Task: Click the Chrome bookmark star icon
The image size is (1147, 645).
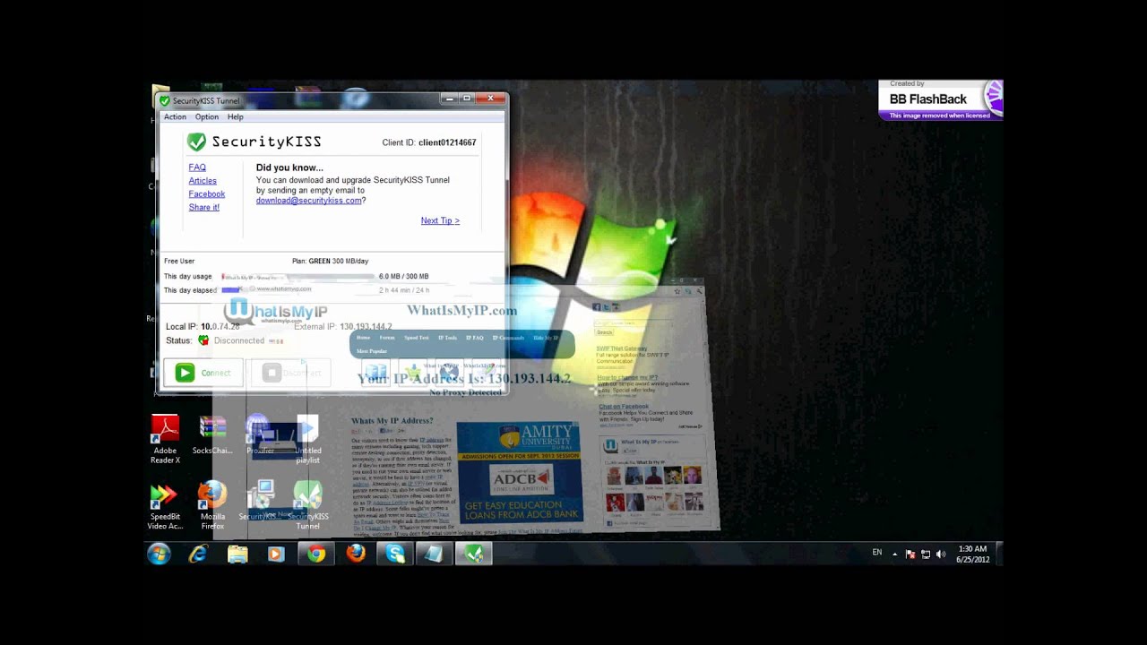Action: click(x=677, y=291)
